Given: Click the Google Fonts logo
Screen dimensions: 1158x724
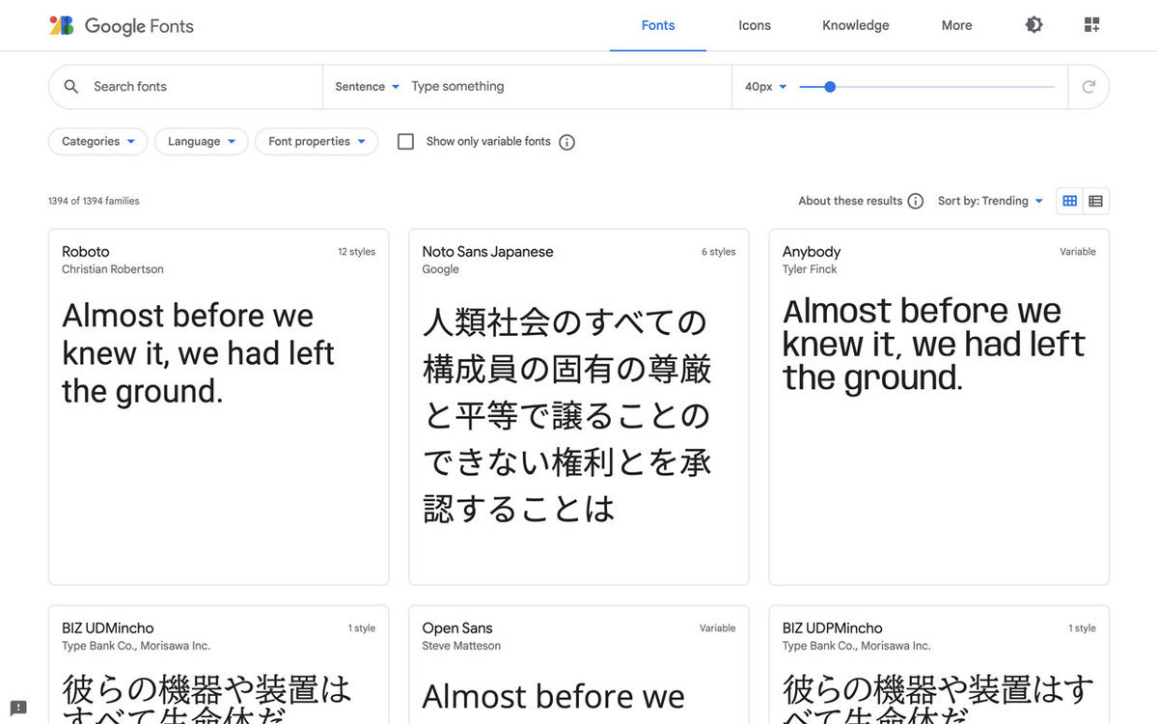Looking at the screenshot, I should pos(122,26).
